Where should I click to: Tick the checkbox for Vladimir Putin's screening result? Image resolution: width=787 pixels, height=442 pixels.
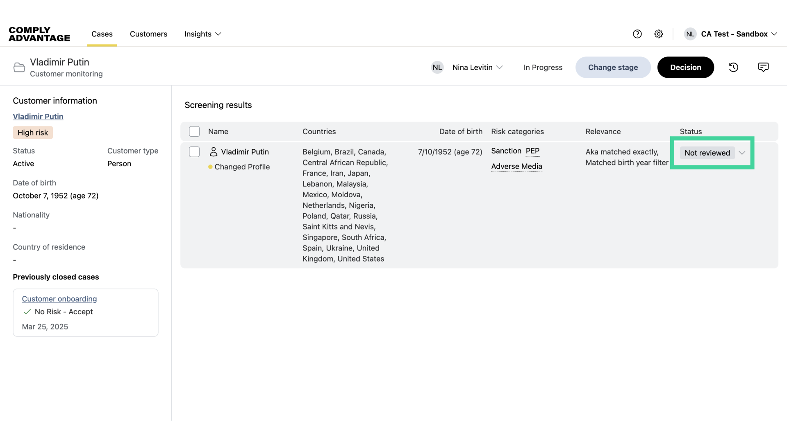pyautogui.click(x=194, y=151)
